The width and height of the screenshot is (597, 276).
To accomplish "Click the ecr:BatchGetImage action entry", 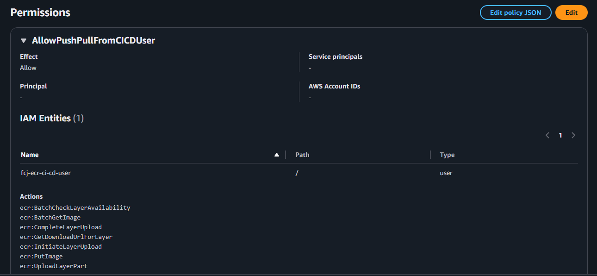I will (50, 217).
